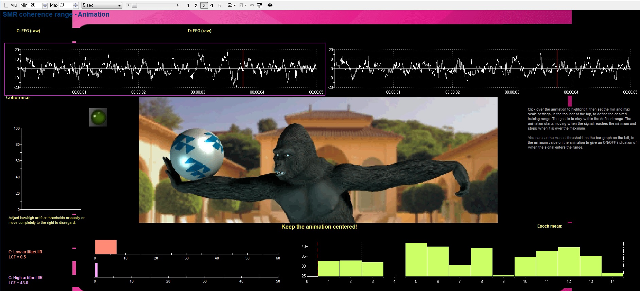Click the green coherence indicator light

pyautogui.click(x=98, y=117)
